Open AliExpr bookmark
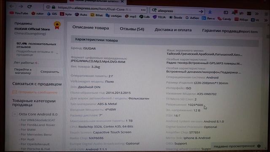This screenshot has height=152, width=270. 241,19
